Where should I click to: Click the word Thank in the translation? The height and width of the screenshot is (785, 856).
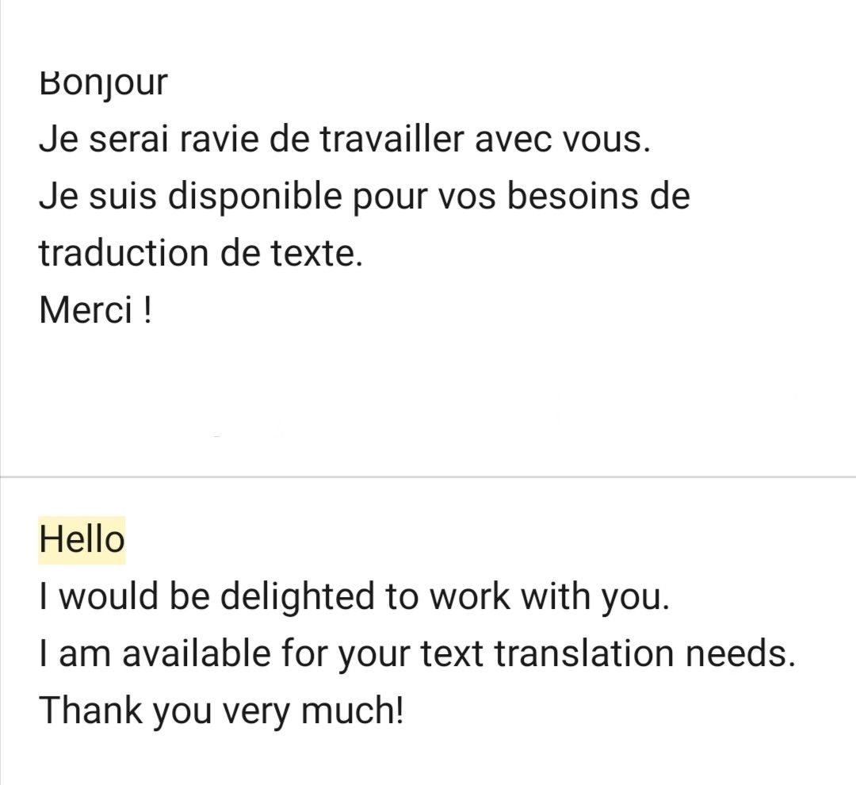[x=90, y=710]
